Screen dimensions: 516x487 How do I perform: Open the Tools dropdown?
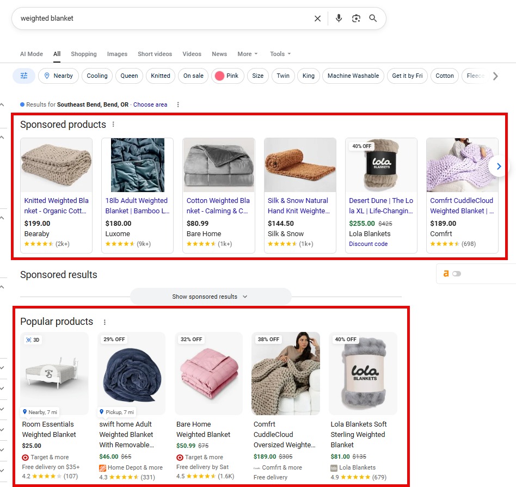point(280,54)
